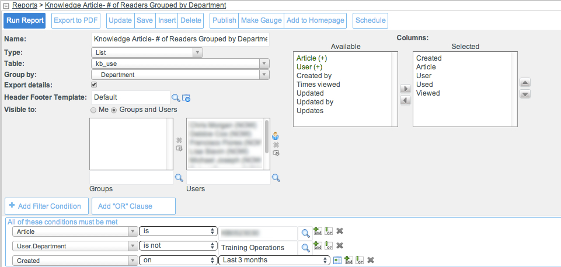The height and width of the screenshot is (267, 561).
Task: Search for users with magnifier icon
Action: (x=276, y=177)
